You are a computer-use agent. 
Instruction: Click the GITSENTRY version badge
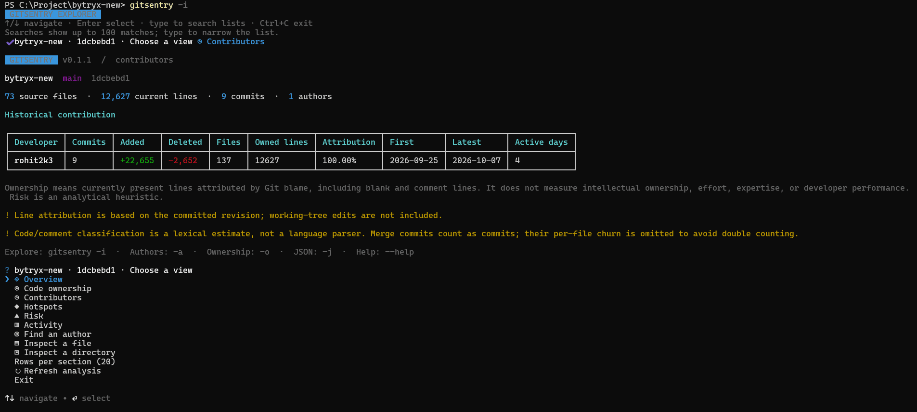coord(31,60)
